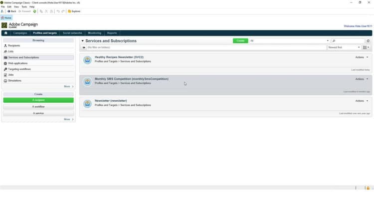This screenshot has width=374, height=210.
Task: Click the green refresh toolbar icon
Action: point(34,11)
